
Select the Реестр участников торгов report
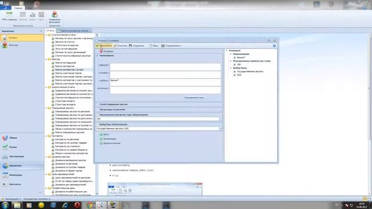point(69,73)
